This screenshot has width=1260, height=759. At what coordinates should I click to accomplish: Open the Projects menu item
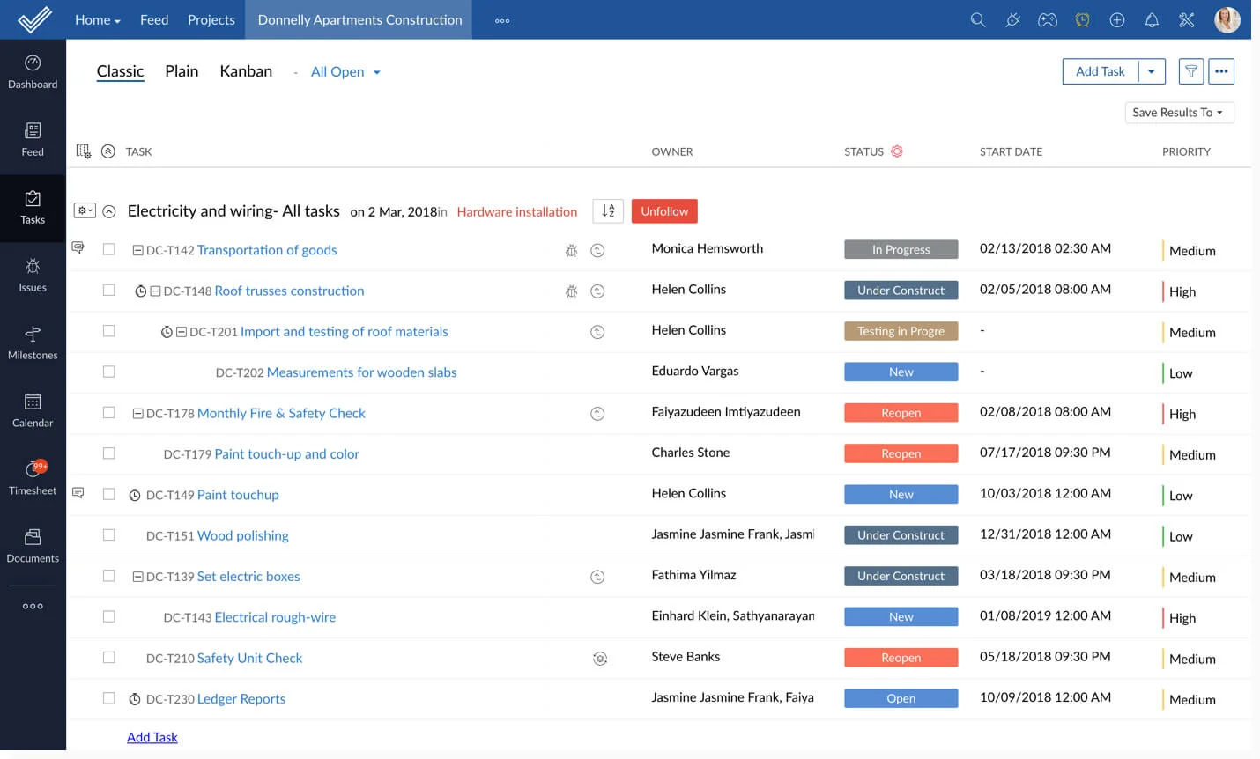pyautogui.click(x=211, y=19)
